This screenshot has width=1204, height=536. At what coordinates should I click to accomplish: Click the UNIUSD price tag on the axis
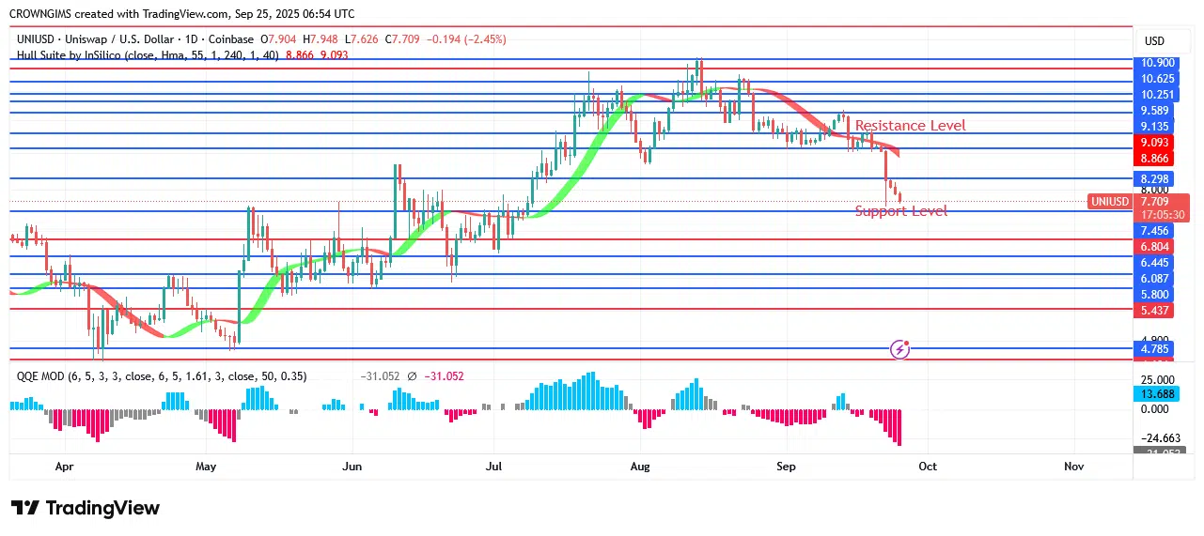(x=1109, y=201)
